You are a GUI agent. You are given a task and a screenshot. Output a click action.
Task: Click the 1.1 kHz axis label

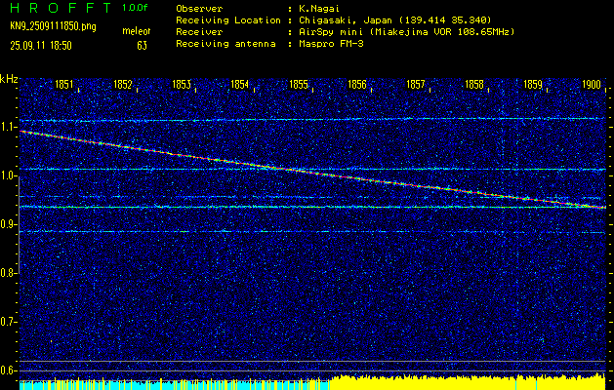(8, 128)
